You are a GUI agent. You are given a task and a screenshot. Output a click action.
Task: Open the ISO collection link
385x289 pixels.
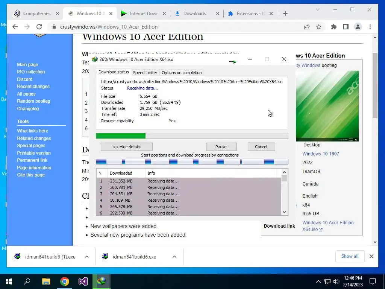31,72
